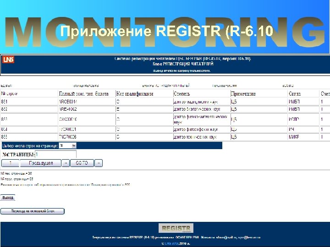Click the REGISTR logo in the footer
Image resolution: width=330 pixels, height=247 pixels.
coord(176,228)
